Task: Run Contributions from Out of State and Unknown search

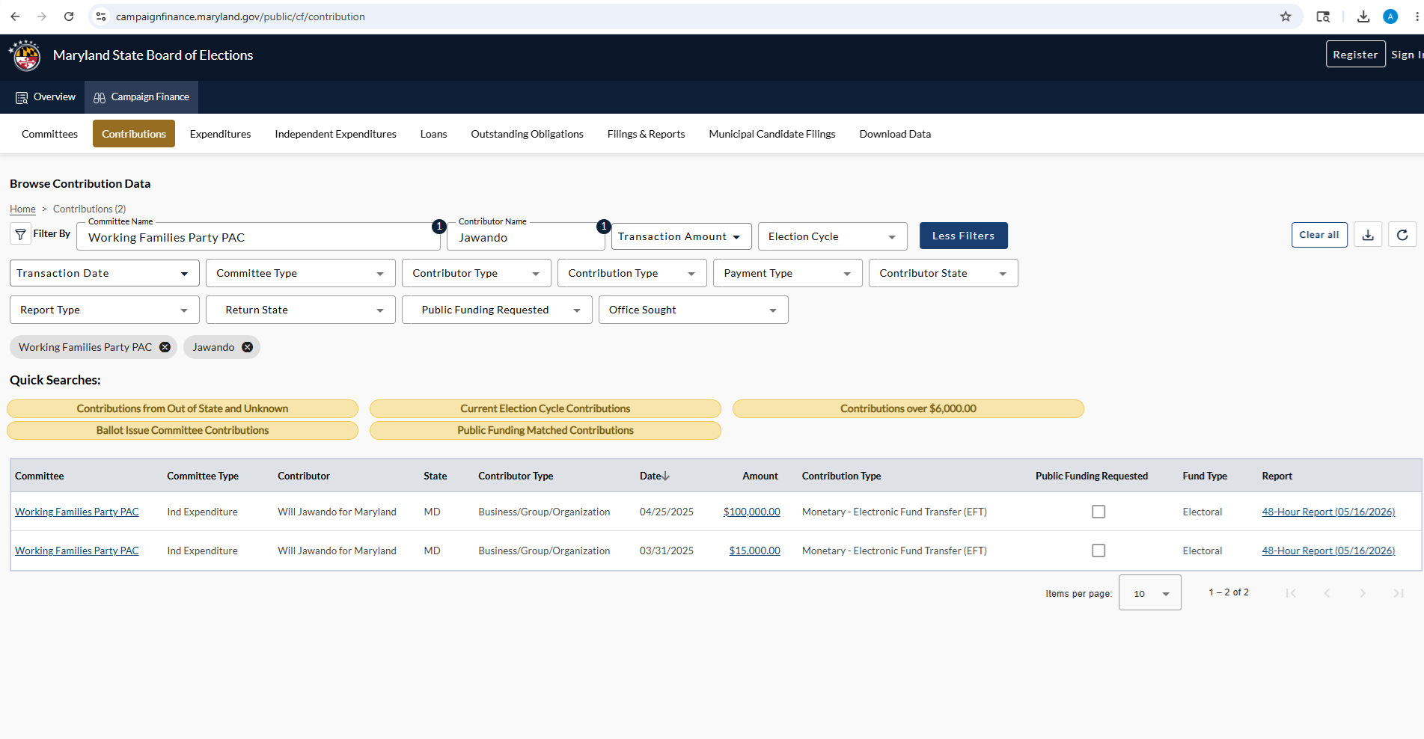Action: [x=183, y=408]
